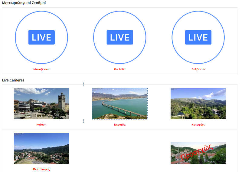Click the Νεράιδα camera caption link
Viewport: 242px width, 172px height.
point(120,124)
